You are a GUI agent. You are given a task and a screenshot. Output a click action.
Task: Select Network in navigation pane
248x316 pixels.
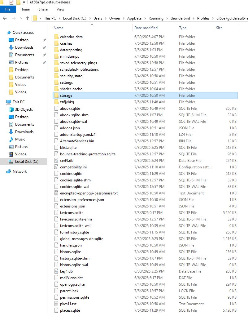(20, 171)
